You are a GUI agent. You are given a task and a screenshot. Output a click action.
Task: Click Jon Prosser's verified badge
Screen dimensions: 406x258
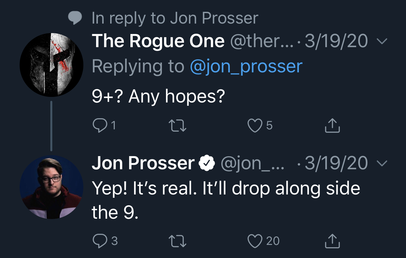207,163
